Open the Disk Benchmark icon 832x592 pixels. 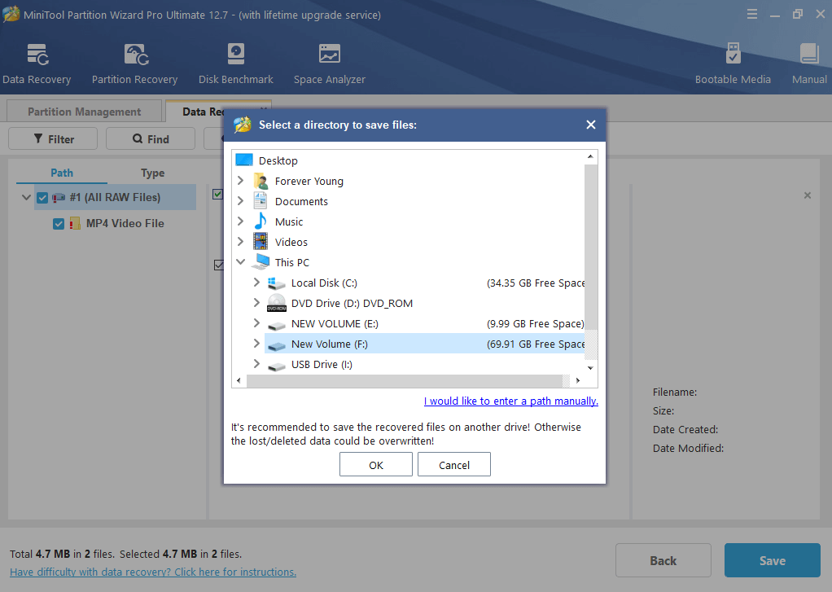point(235,55)
